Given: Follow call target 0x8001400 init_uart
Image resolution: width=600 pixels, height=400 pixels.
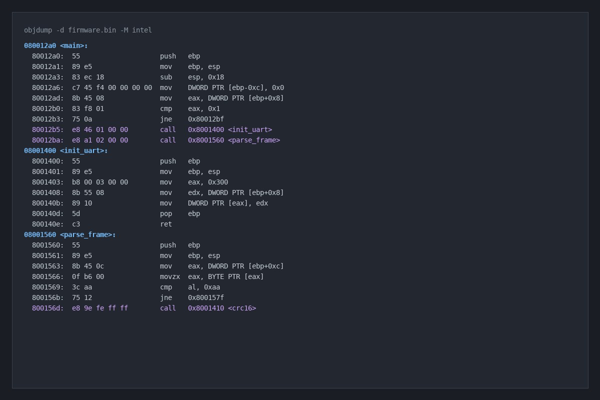Looking at the screenshot, I should (x=230, y=129).
